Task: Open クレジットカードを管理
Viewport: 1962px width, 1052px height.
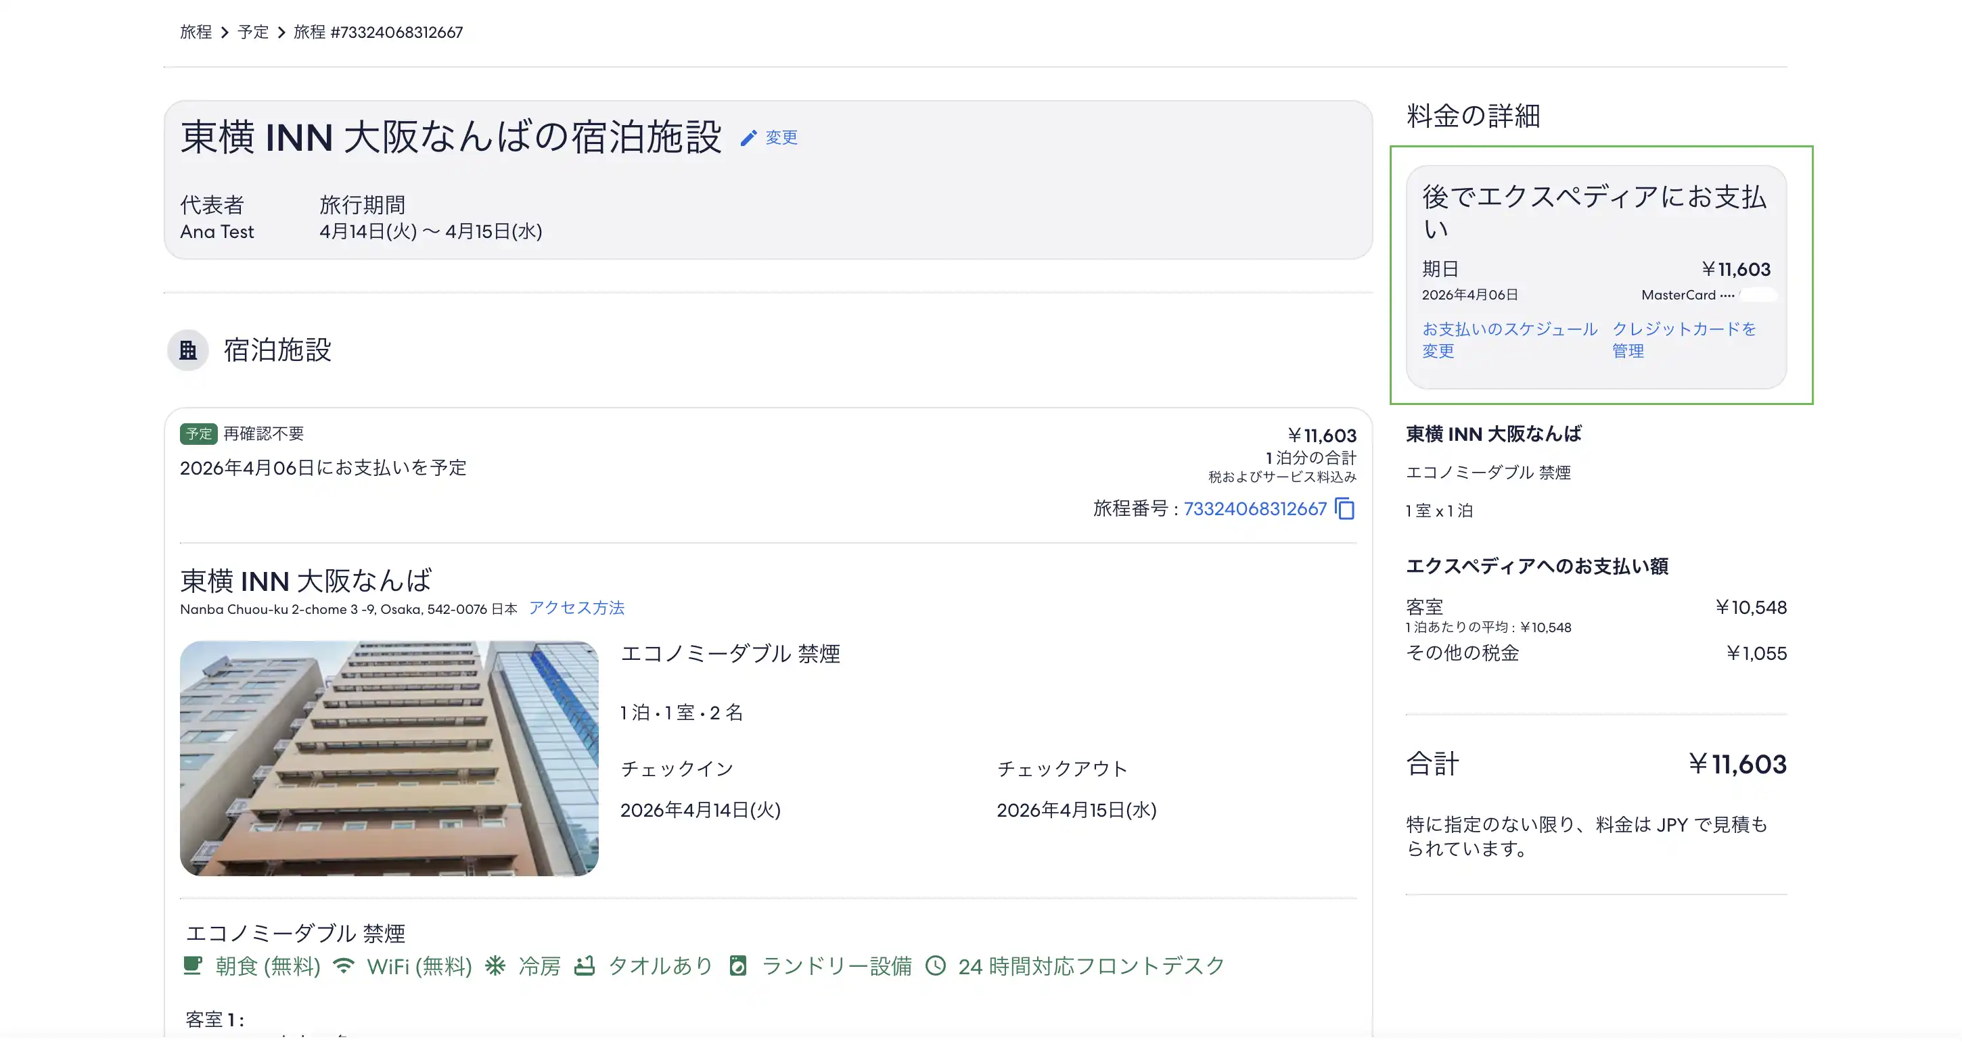Action: tap(1683, 340)
